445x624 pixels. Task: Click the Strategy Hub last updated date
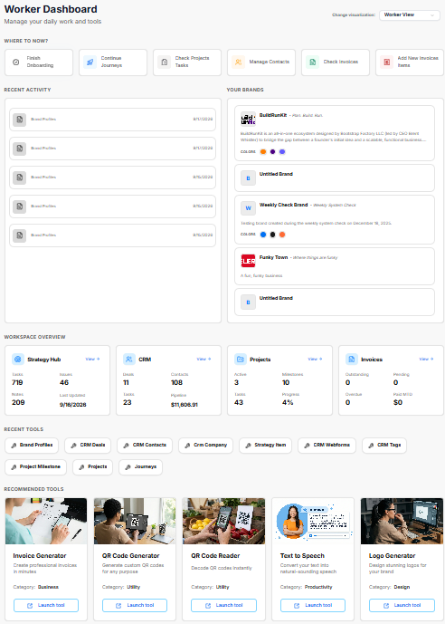pos(73,405)
